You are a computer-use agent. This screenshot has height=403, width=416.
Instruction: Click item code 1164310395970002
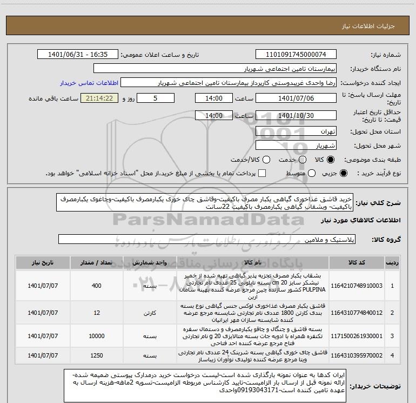tap(357, 355)
